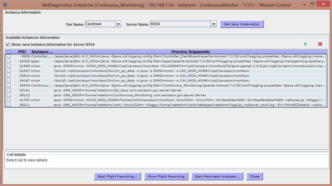Click cmon instance cell for PID 41787
The image size is (332, 186).
tap(42, 100)
